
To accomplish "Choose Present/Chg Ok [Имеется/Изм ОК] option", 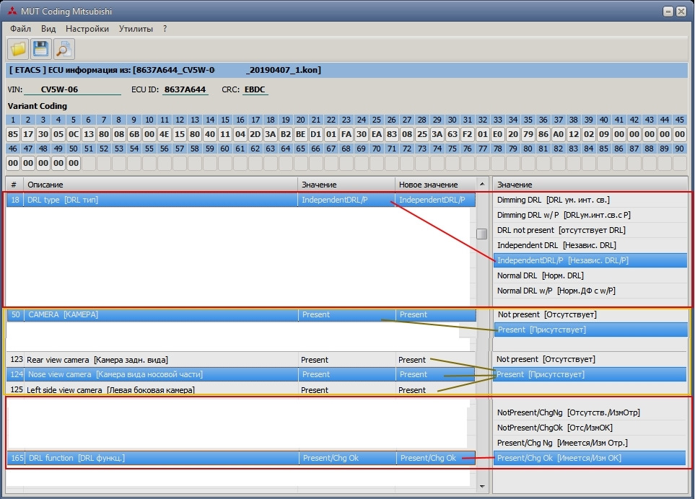I will point(590,459).
